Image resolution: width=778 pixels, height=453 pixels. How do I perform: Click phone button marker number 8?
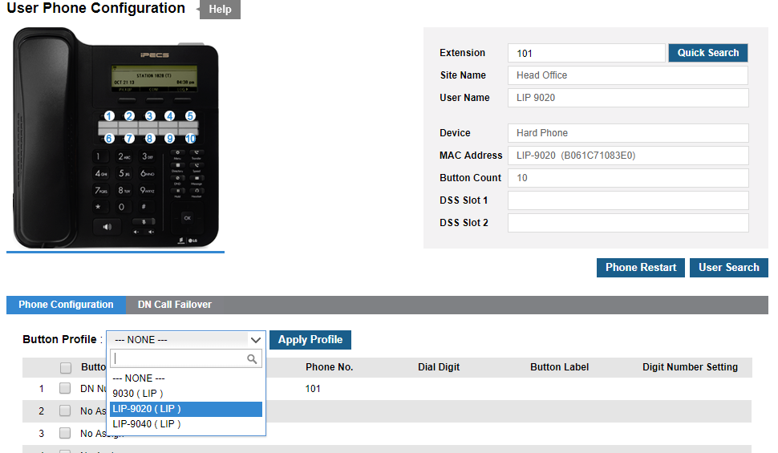[150, 139]
